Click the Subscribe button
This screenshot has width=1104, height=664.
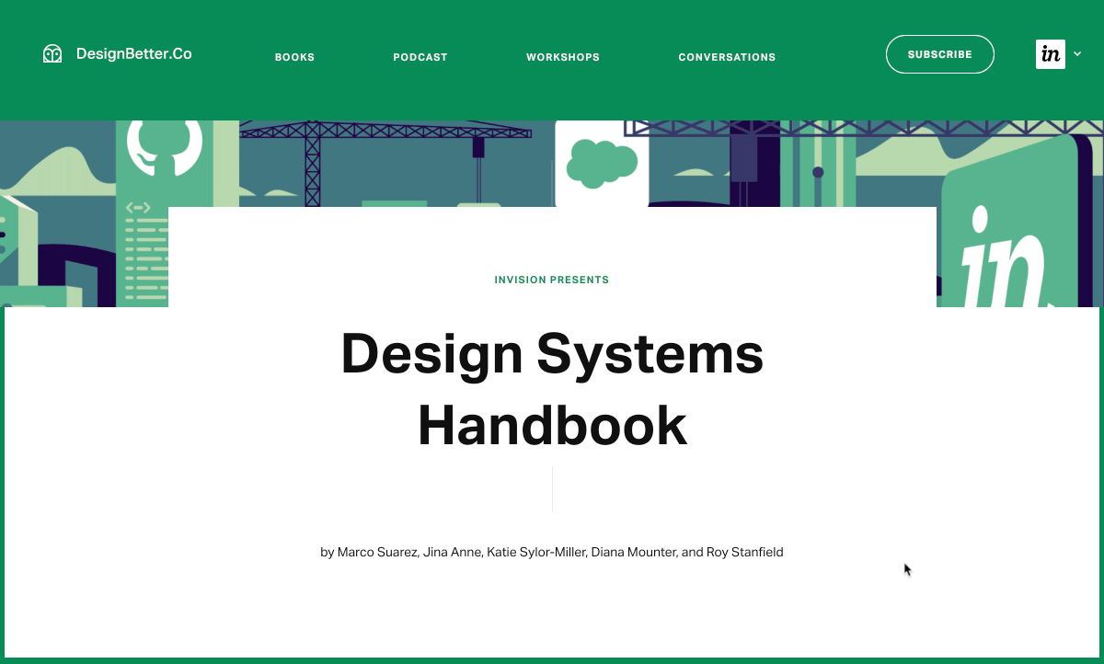(x=940, y=54)
